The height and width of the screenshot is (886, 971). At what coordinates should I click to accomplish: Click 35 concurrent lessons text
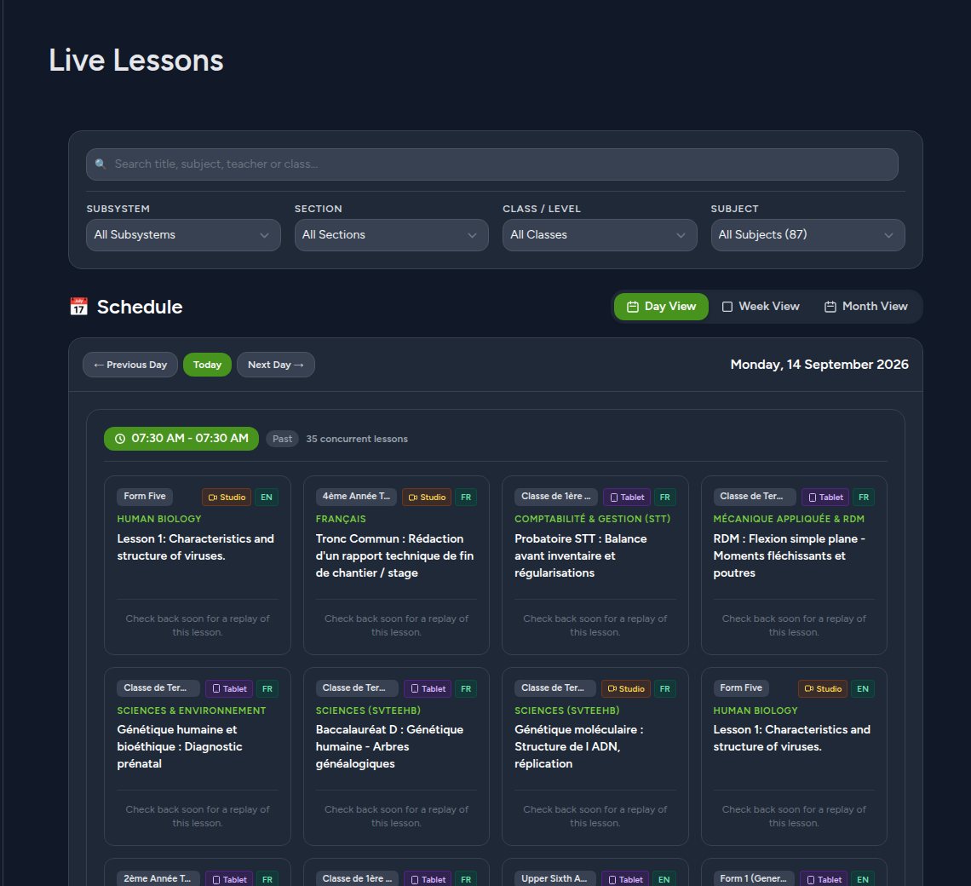(357, 439)
